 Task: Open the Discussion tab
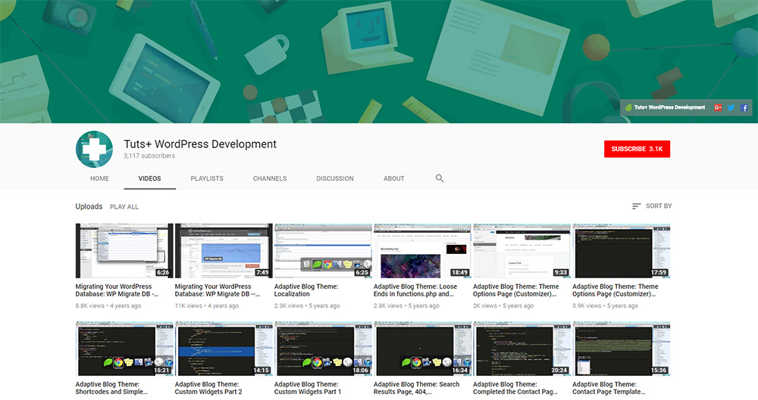pyautogui.click(x=335, y=178)
